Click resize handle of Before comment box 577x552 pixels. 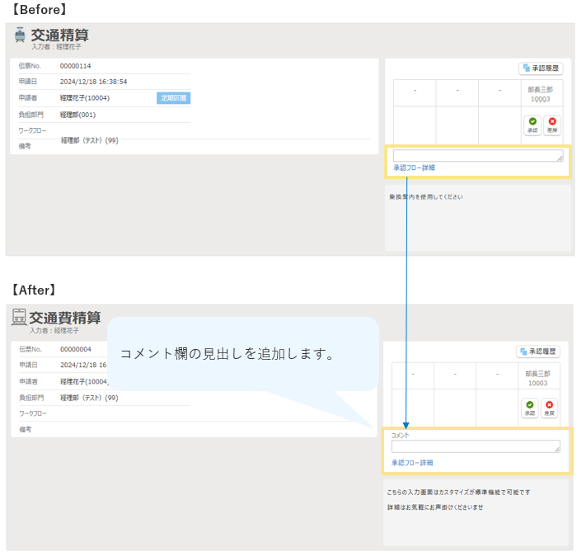coord(561,158)
